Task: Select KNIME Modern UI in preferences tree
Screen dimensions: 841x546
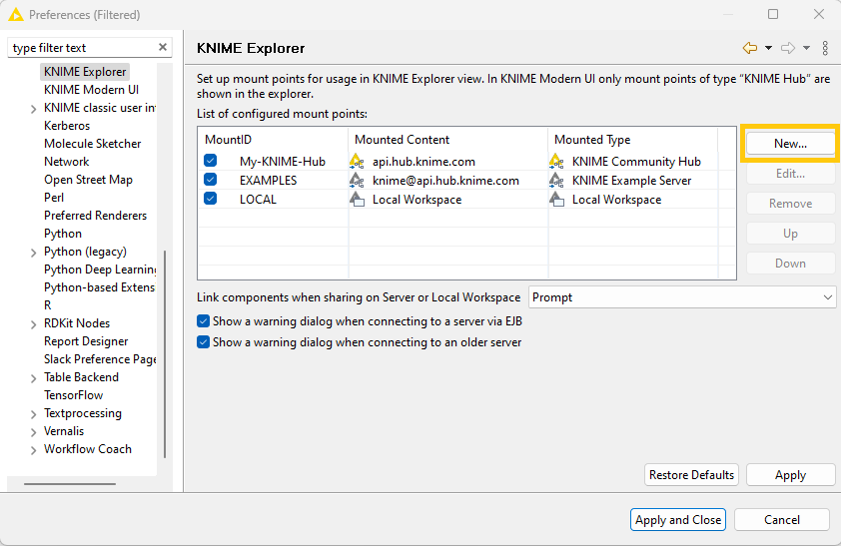Action: pyautogui.click(x=91, y=90)
